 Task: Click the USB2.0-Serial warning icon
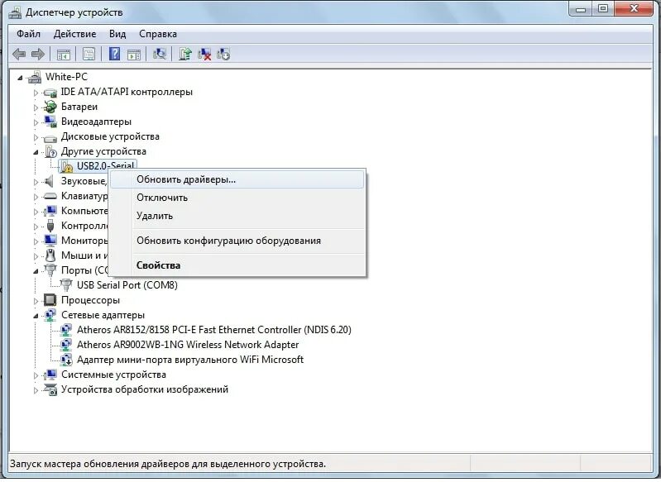coord(66,166)
